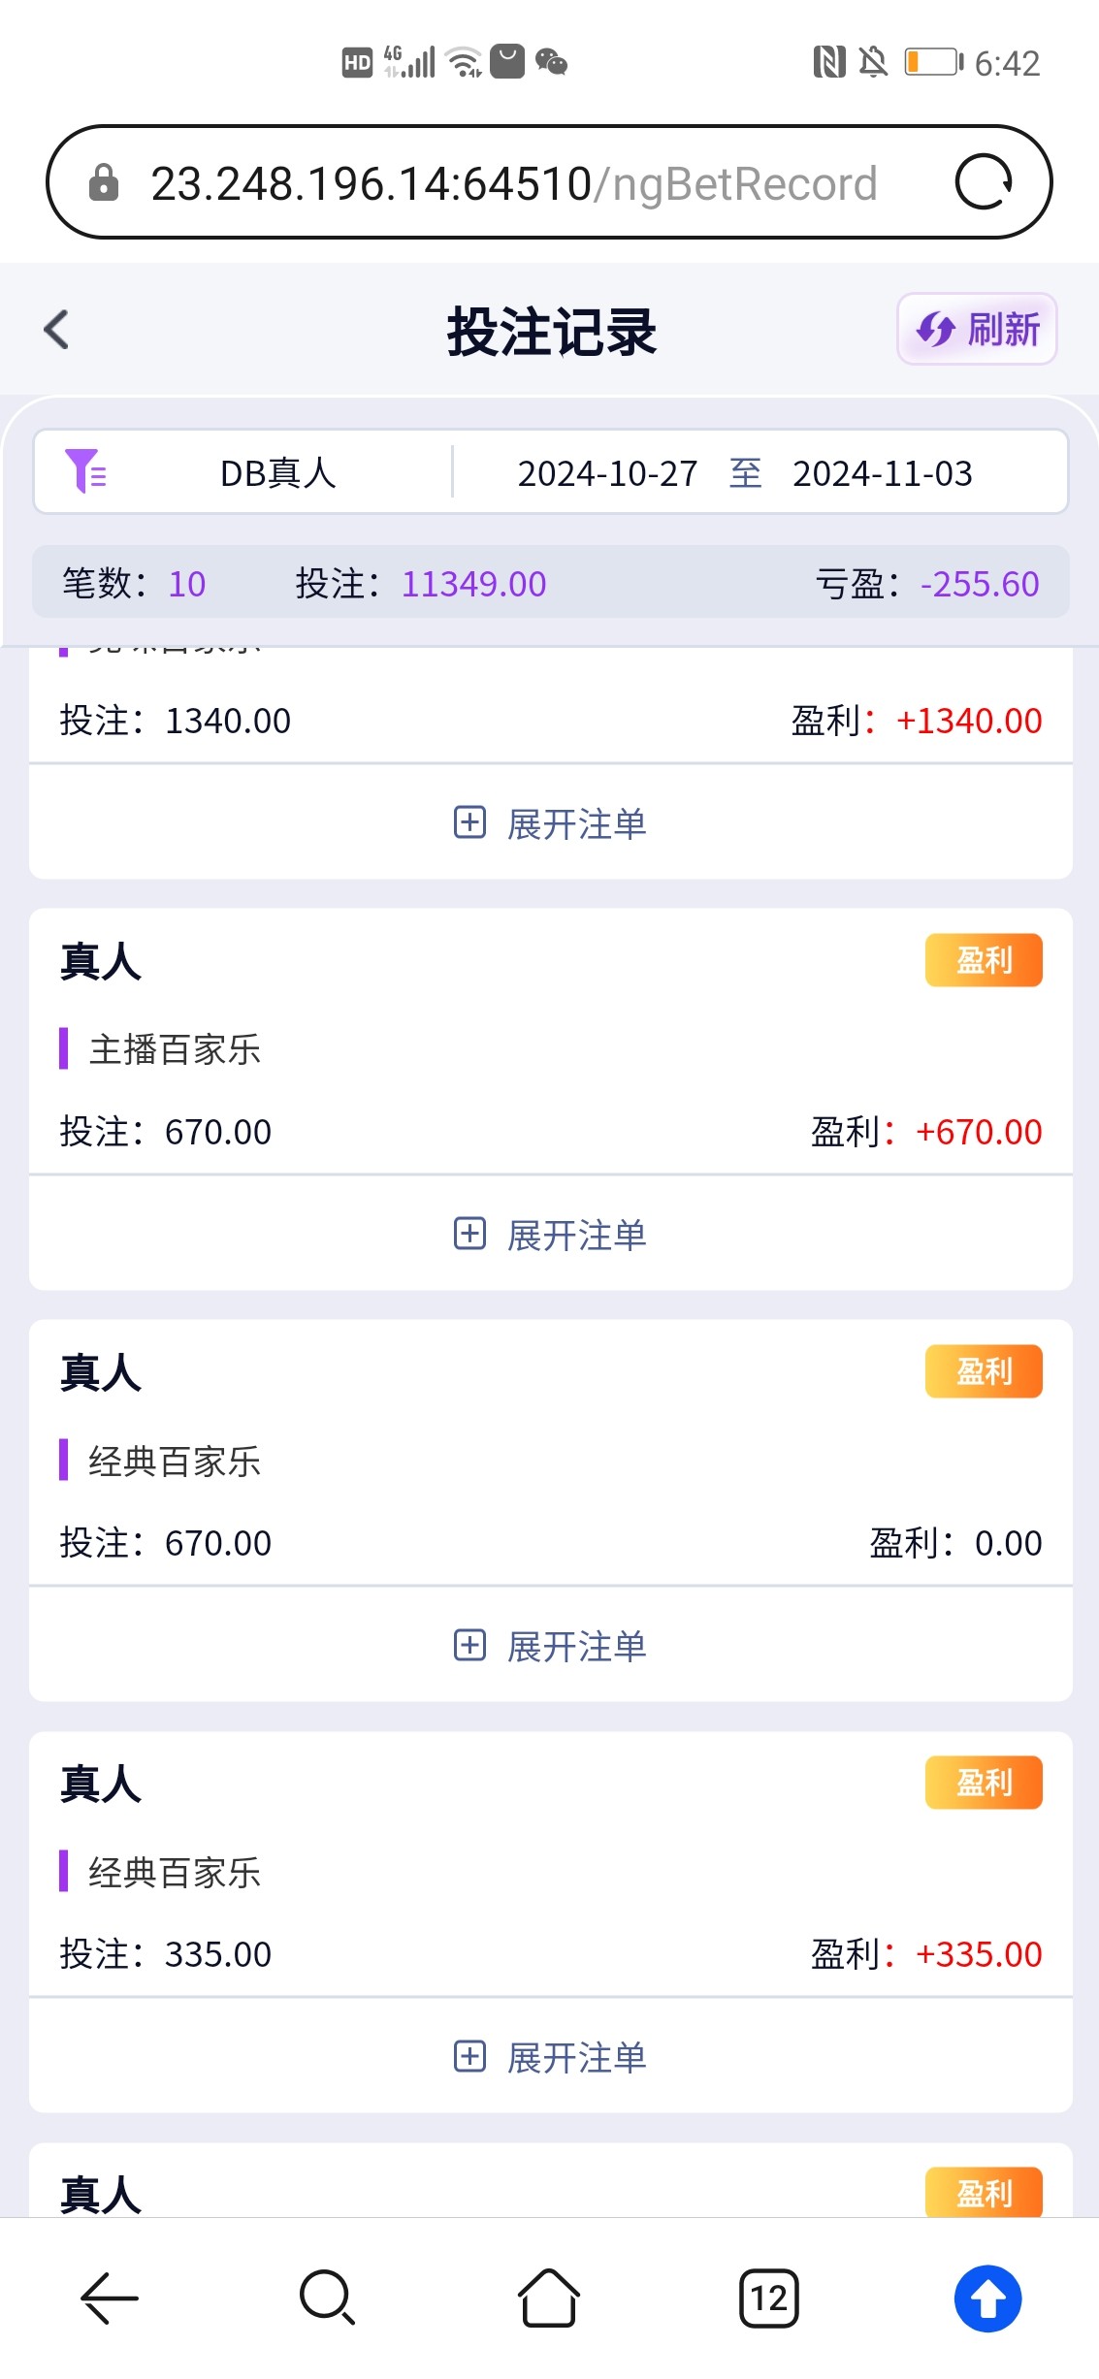Screen dimensions: 1099x2379
Task: Tap the blue upload arrow button
Action: 987,2298
